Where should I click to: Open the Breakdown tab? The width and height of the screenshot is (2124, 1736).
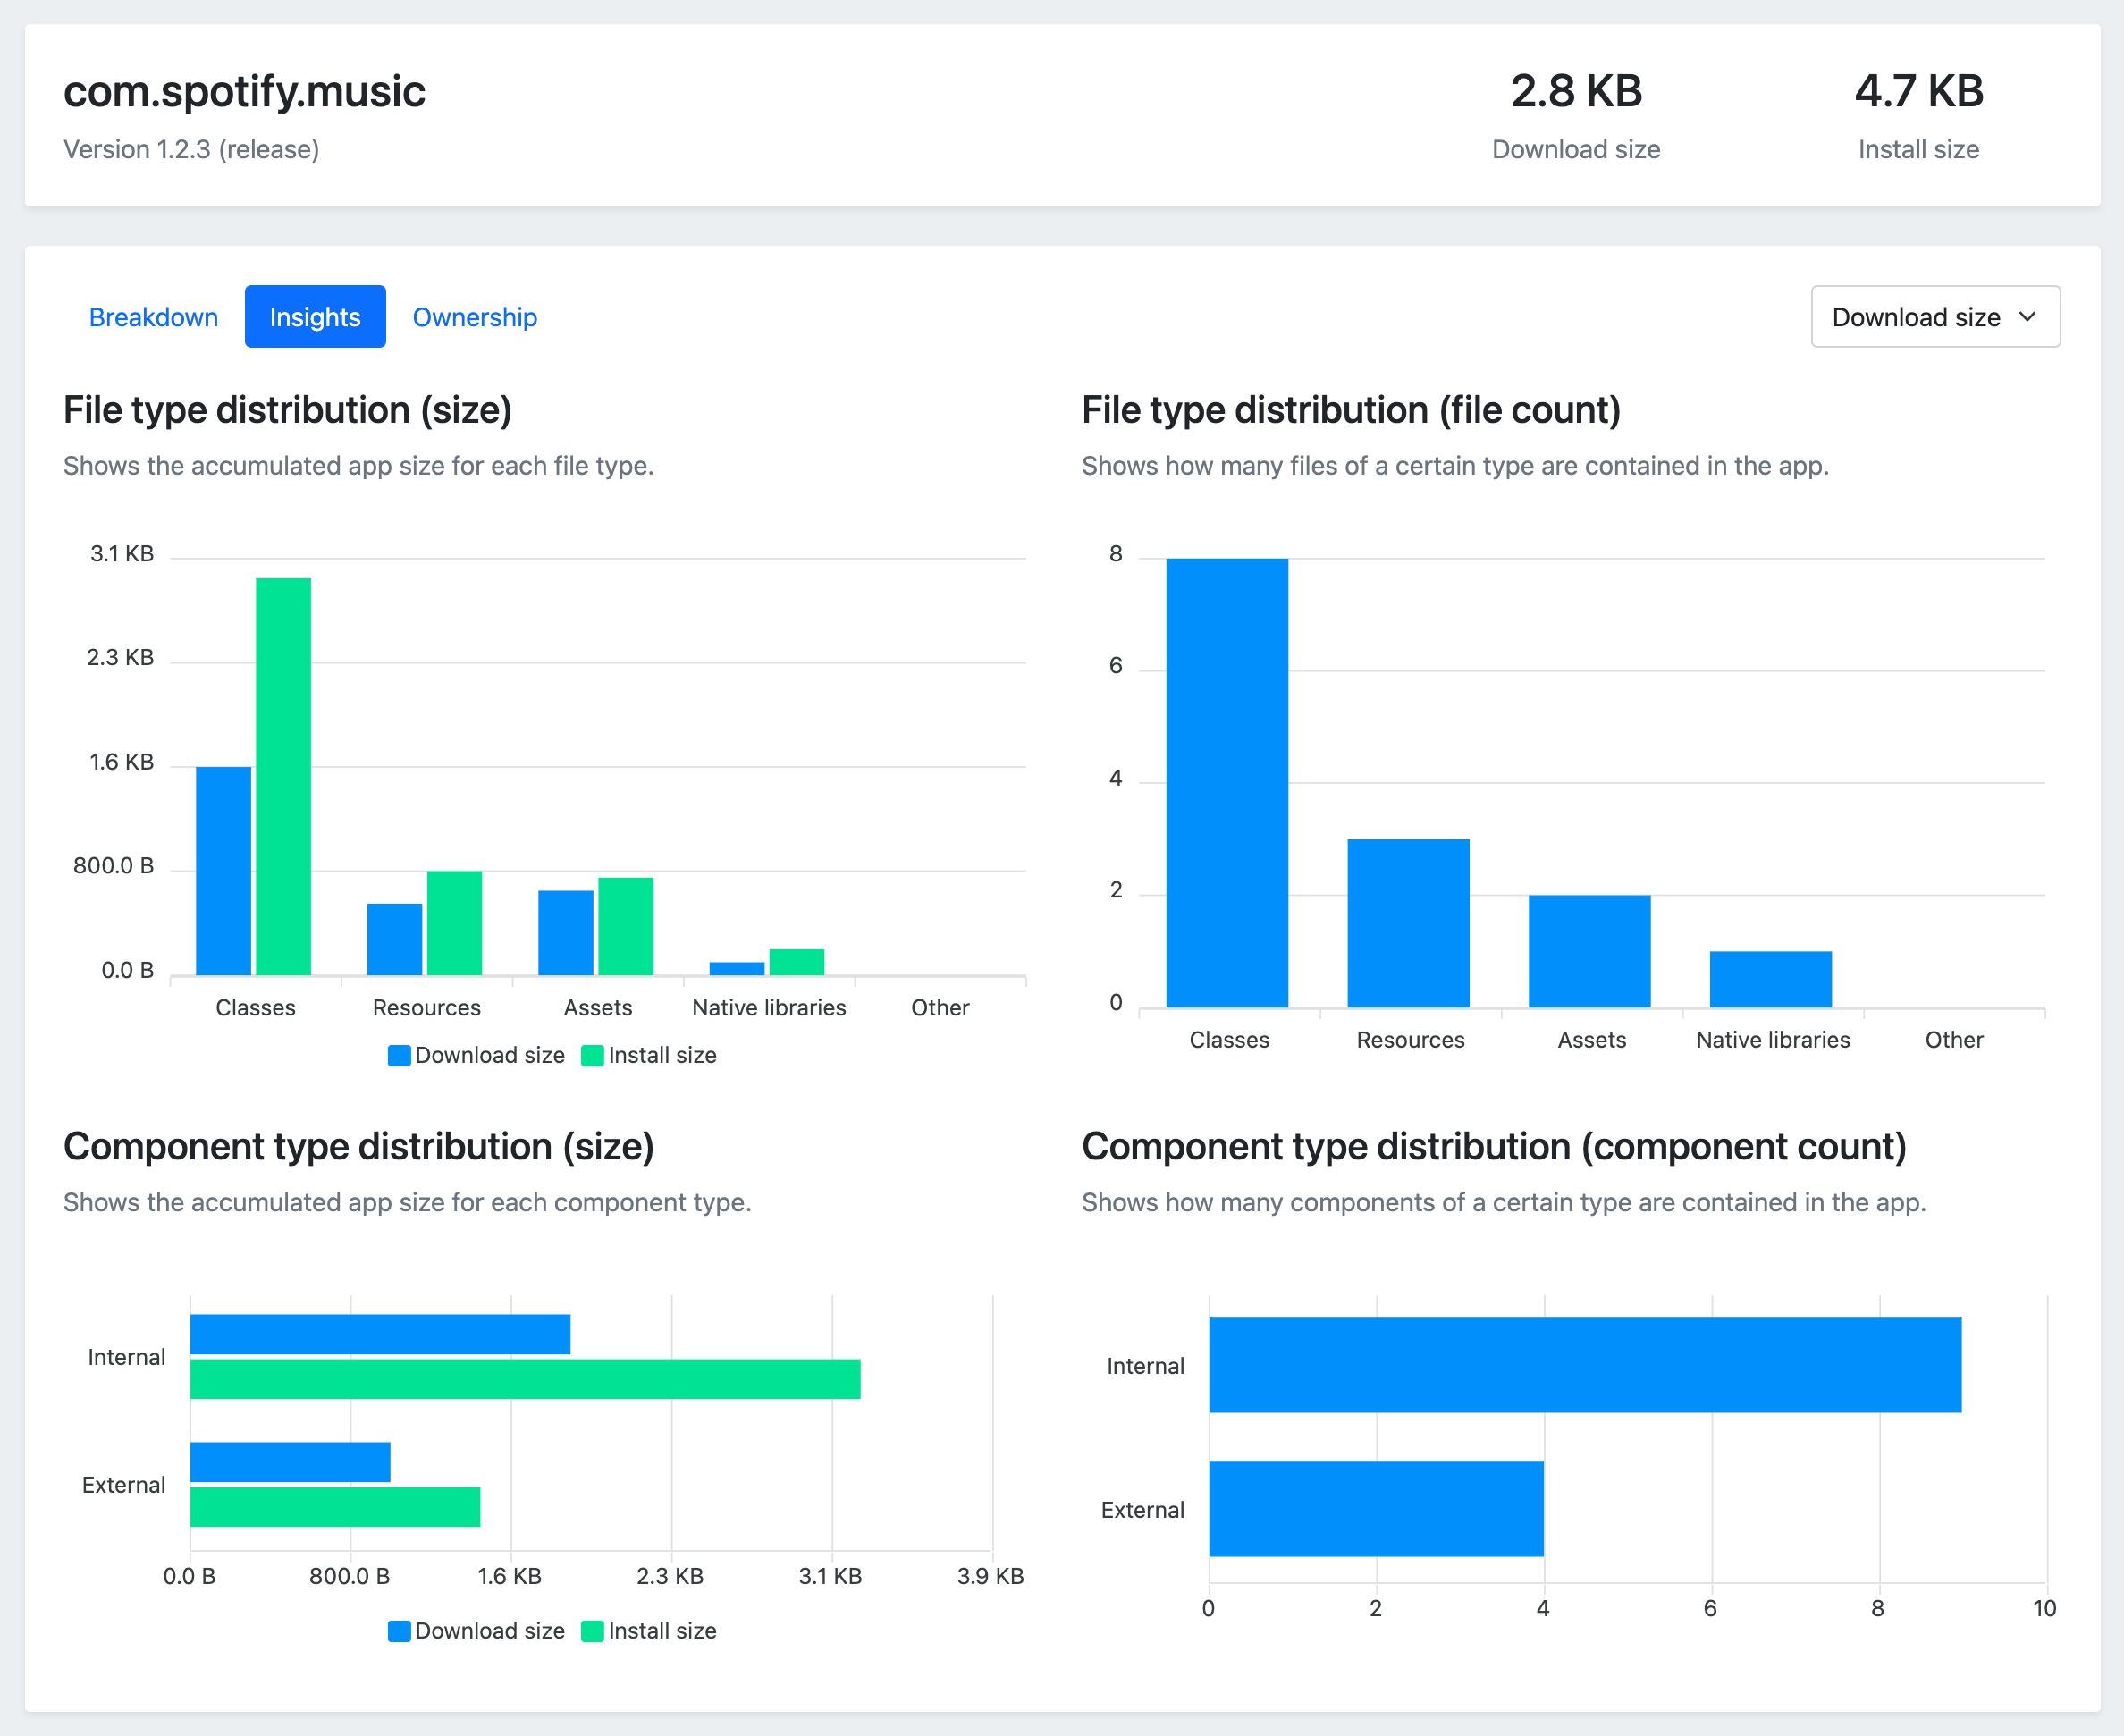pyautogui.click(x=153, y=317)
